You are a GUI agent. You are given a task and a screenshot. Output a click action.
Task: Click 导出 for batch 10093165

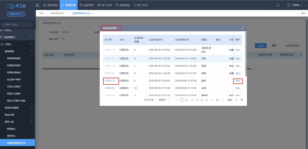pyautogui.click(x=238, y=73)
